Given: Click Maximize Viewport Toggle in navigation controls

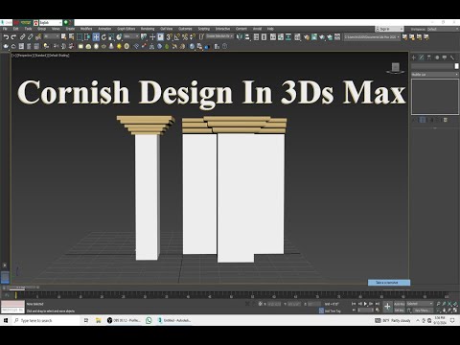Looking at the screenshot, I should (x=455, y=310).
